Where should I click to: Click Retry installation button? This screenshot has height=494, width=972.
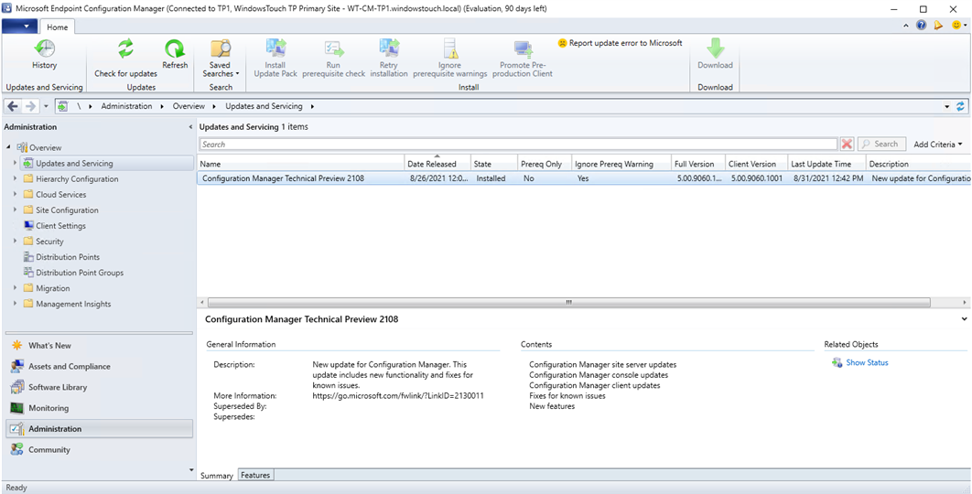point(389,59)
